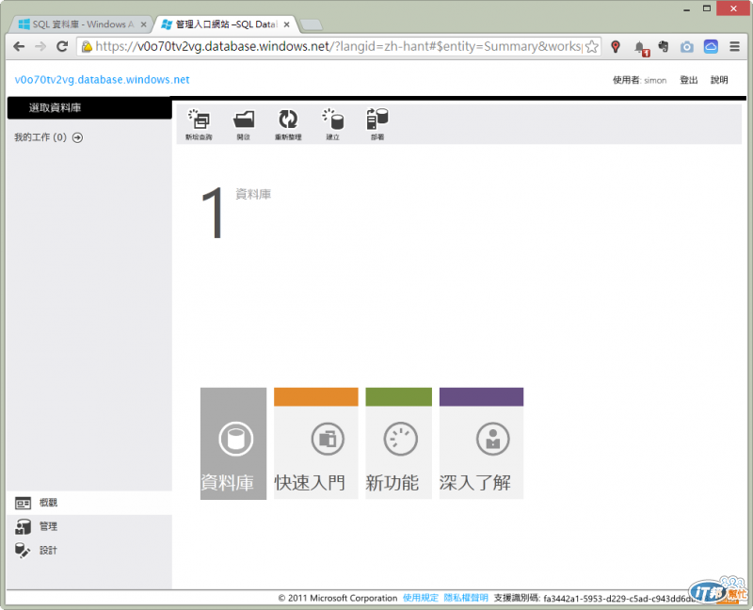Click the 建立 (Create) database icon
Screen dimensions: 753x610
tap(333, 124)
